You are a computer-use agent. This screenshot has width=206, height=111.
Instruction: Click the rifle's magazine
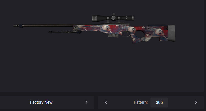pyautogui.click(x=113, y=35)
